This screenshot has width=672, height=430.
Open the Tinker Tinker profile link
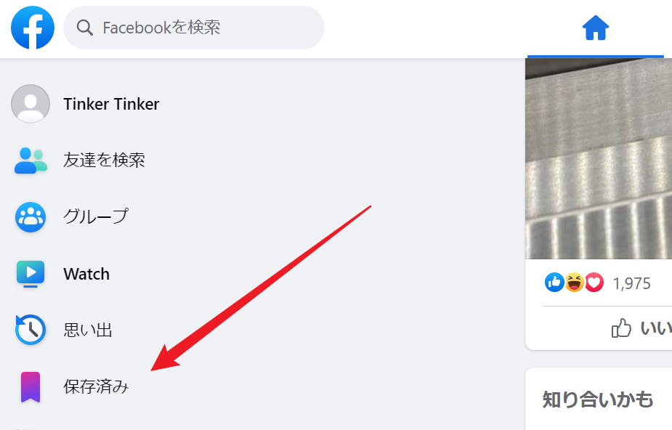(111, 104)
